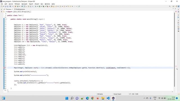The image size is (180, 101).
Task: Show hidden system tray icons
Action: [144, 98]
